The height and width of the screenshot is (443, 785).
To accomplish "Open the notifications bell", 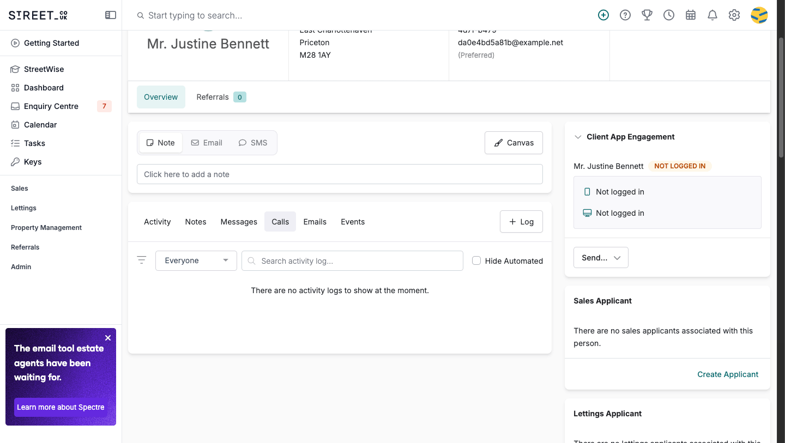I will (x=712, y=15).
